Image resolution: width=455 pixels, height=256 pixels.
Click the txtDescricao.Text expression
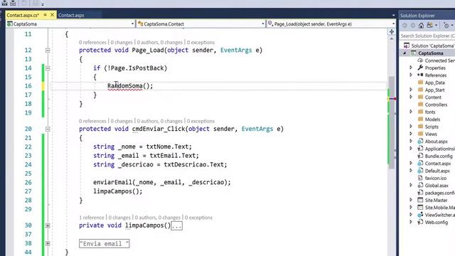click(193, 164)
